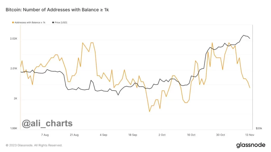Viewport: 271px width, 152px height.
Task: Select the 2K y-axis label
Action: pos(15,98)
